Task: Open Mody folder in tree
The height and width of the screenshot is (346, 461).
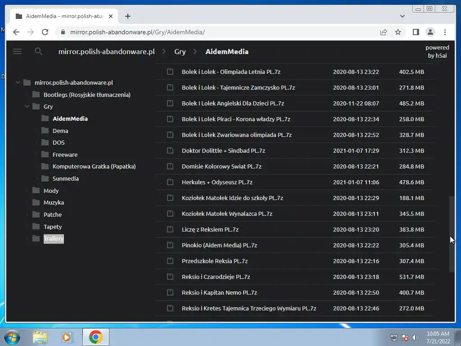Action: tap(51, 191)
